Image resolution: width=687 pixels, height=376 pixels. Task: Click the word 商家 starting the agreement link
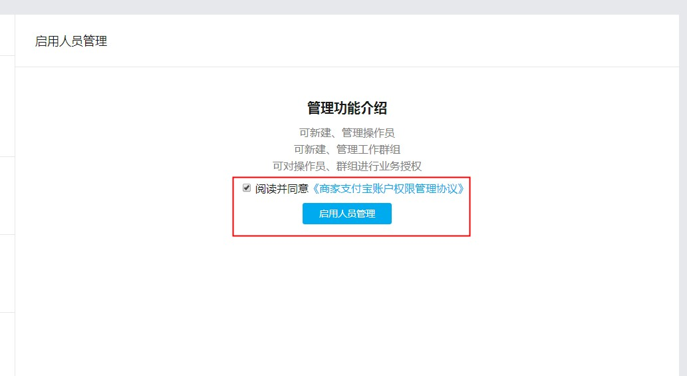click(x=330, y=189)
